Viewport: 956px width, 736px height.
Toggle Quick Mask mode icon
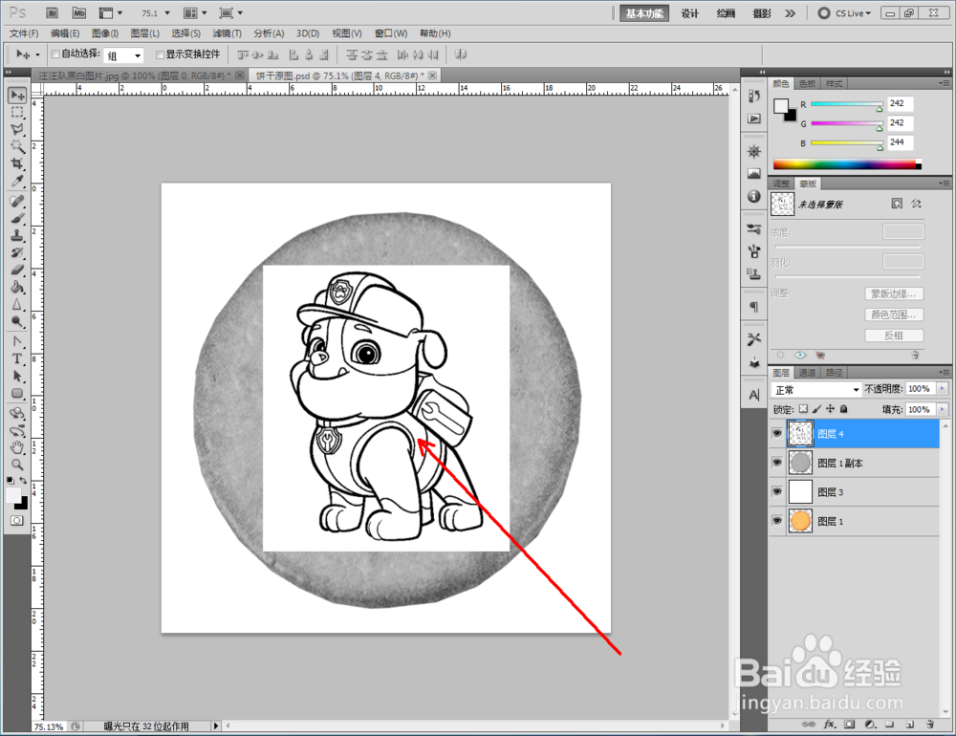[17, 520]
